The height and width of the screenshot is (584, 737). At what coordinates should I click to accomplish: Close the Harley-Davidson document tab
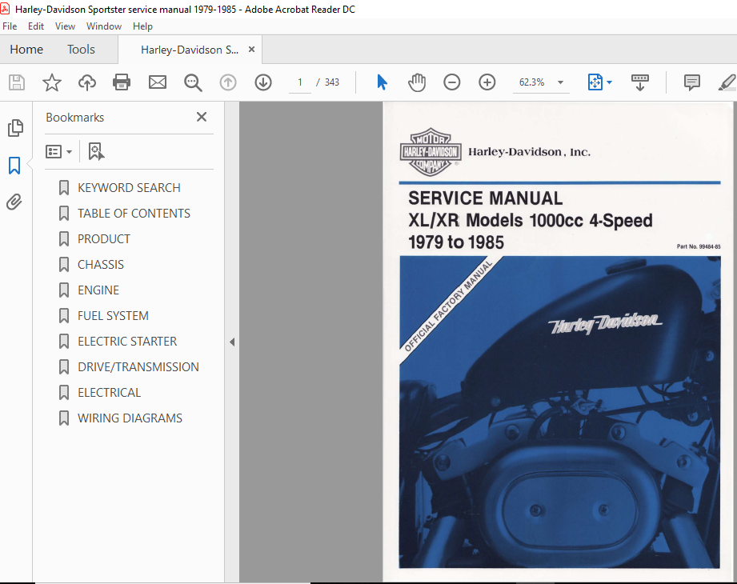point(251,50)
